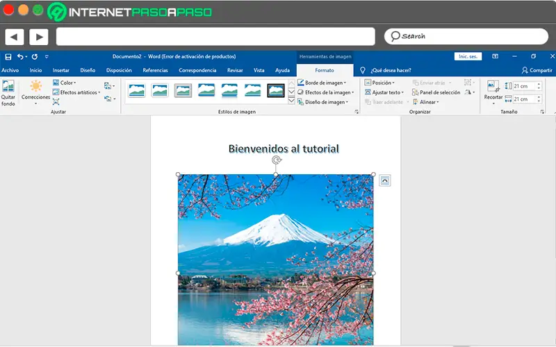Switch to the Inicio tab

point(35,70)
